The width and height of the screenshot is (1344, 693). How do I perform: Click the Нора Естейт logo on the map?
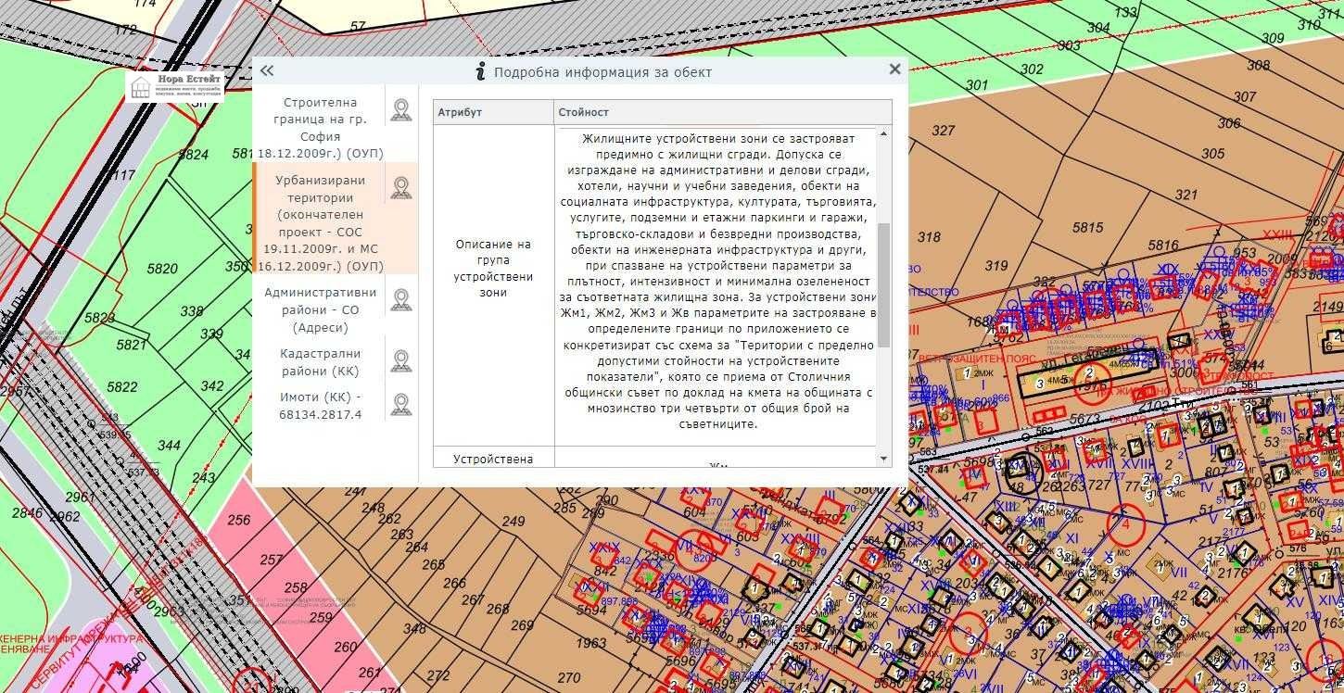click(175, 86)
